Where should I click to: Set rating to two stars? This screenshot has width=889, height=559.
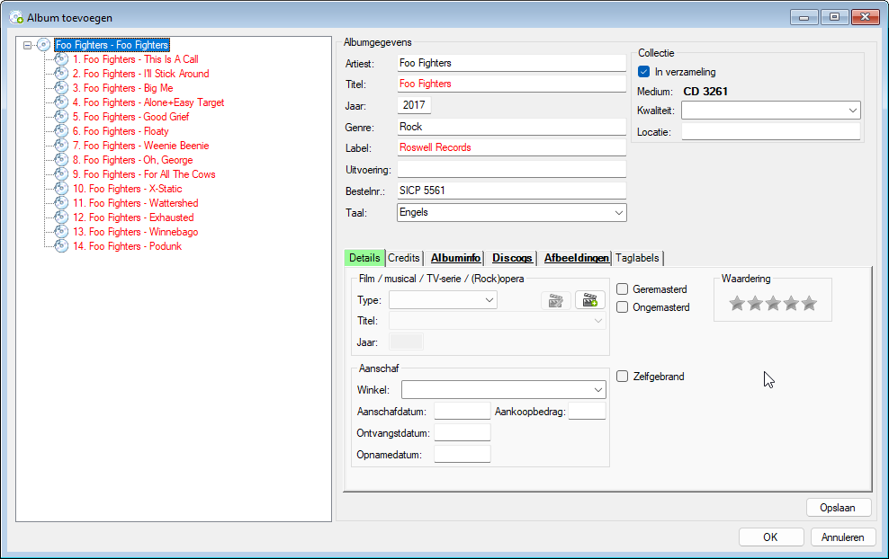755,303
